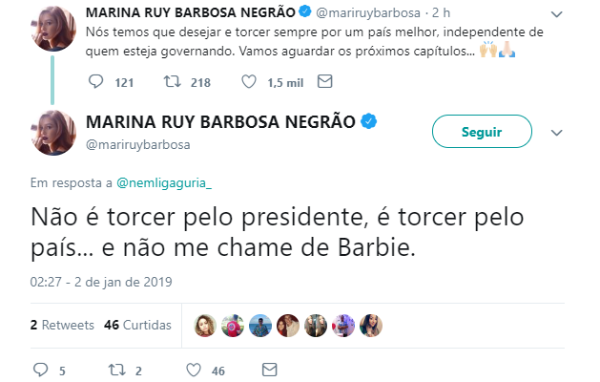Viewport: 600px width, 382px height.
Task: Open the @nemligaguria_ mention link
Action: [x=163, y=180]
